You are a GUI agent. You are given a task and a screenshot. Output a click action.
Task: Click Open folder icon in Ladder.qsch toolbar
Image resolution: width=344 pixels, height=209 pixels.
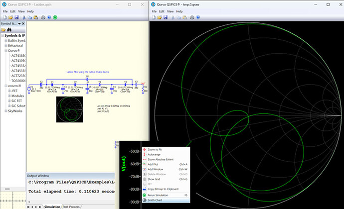(x=10, y=17)
